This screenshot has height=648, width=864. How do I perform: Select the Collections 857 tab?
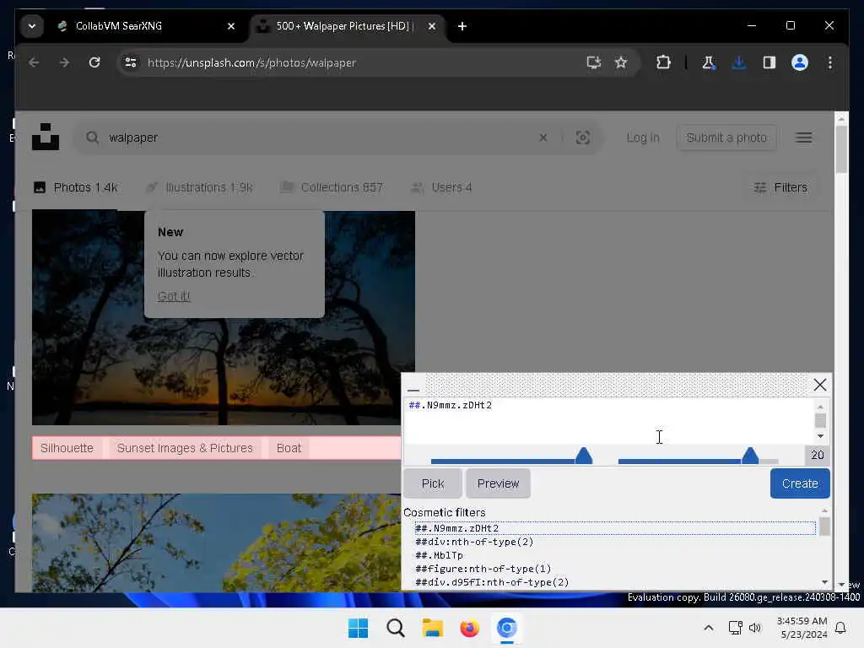coord(331,187)
